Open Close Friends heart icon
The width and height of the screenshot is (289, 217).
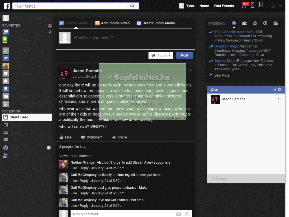(x=6, y=73)
